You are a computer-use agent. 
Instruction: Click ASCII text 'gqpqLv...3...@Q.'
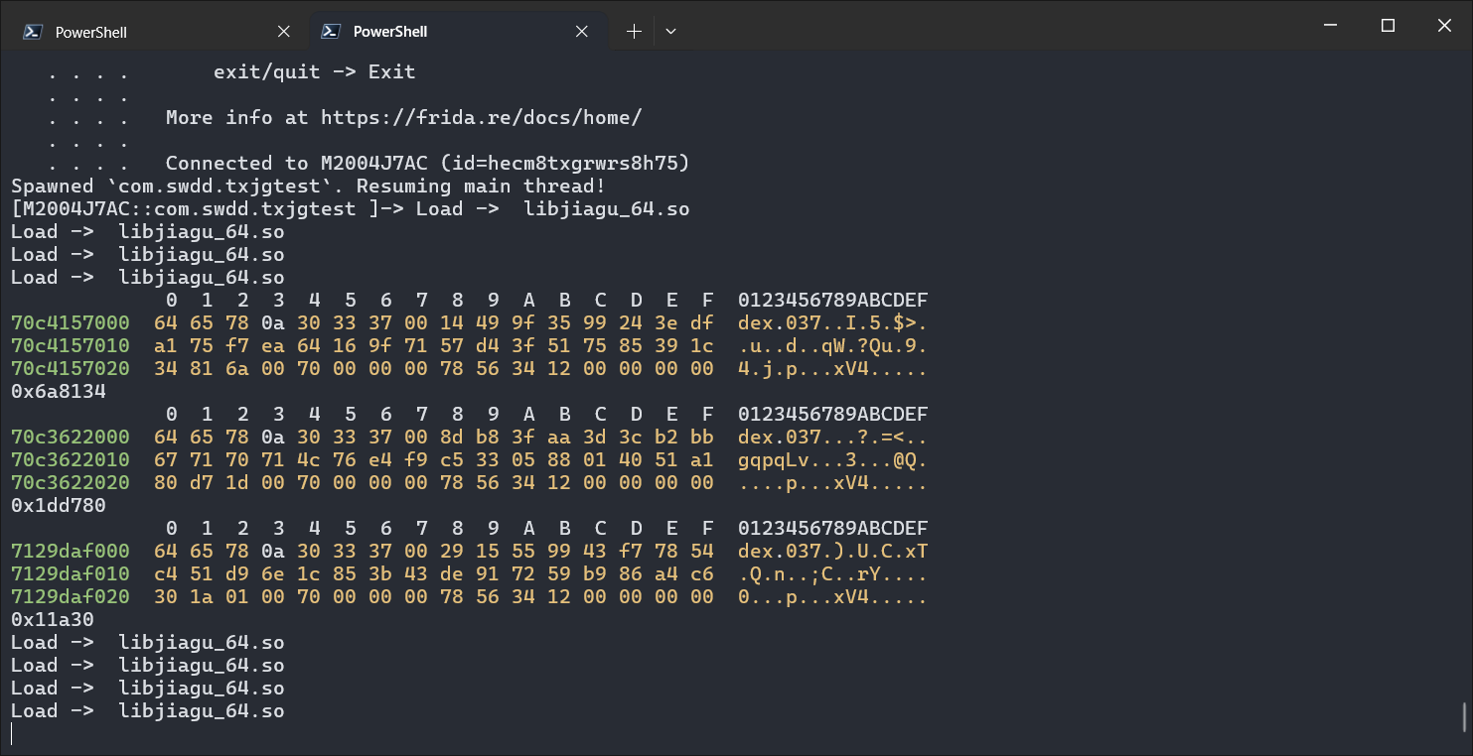833,459
